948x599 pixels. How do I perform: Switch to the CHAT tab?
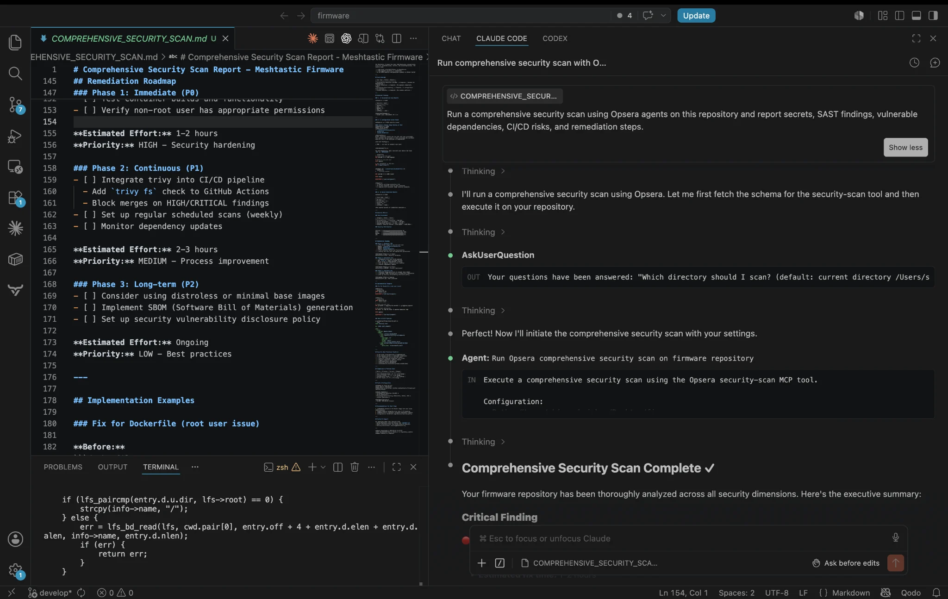pos(451,38)
